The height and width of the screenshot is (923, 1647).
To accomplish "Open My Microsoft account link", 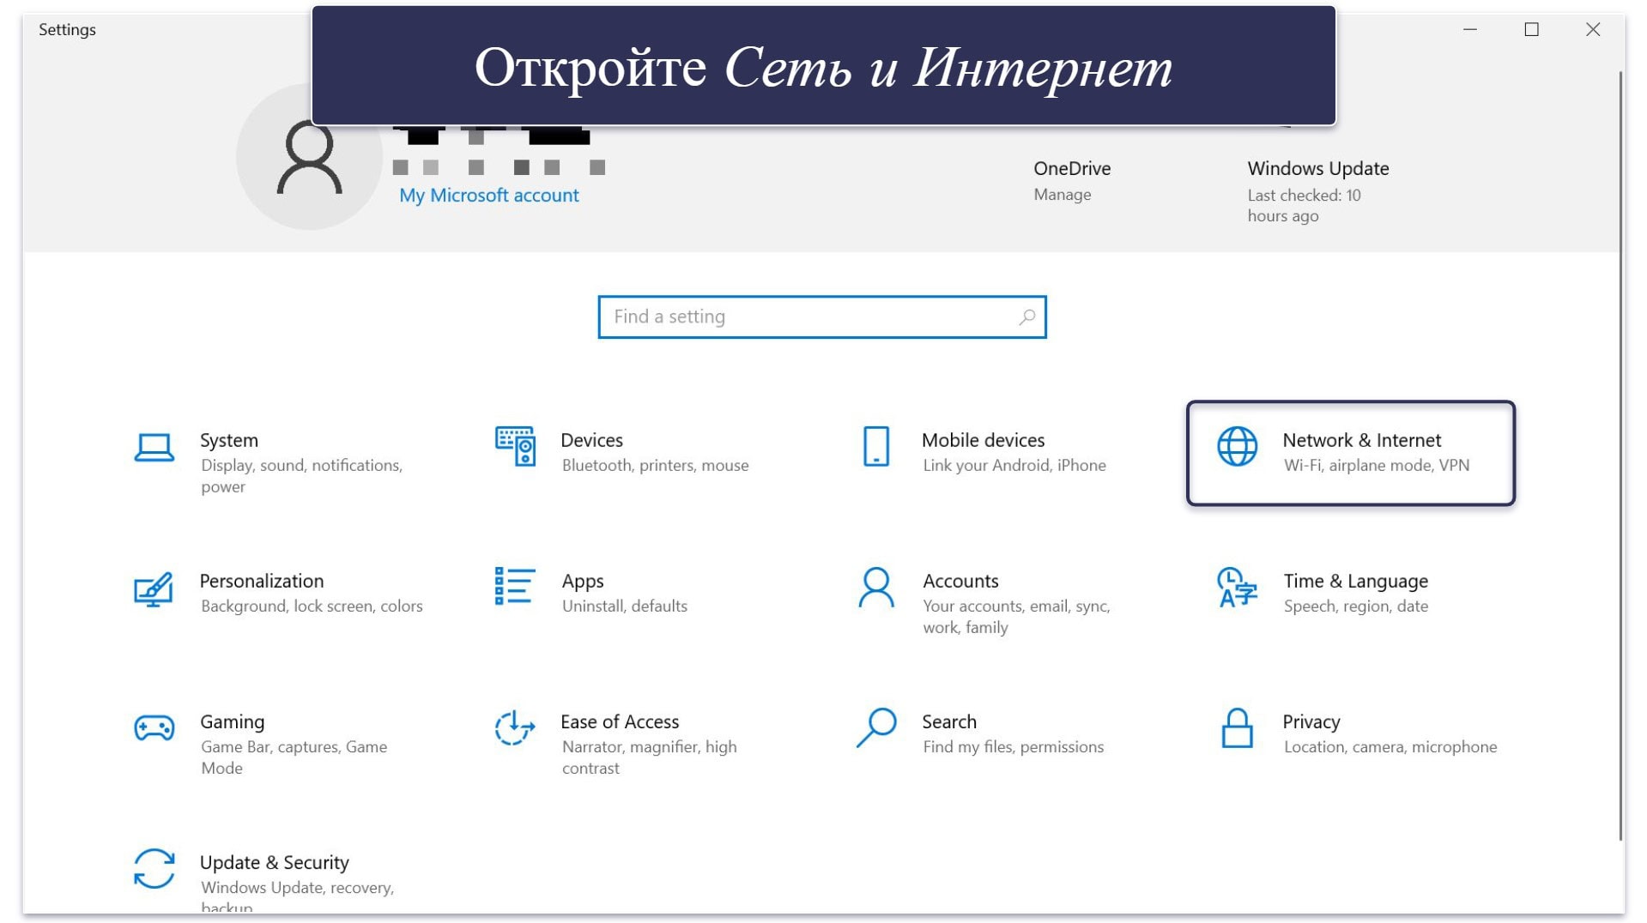I will tap(489, 196).
